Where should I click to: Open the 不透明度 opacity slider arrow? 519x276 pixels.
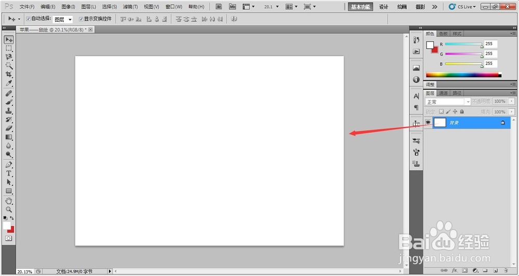pos(512,101)
